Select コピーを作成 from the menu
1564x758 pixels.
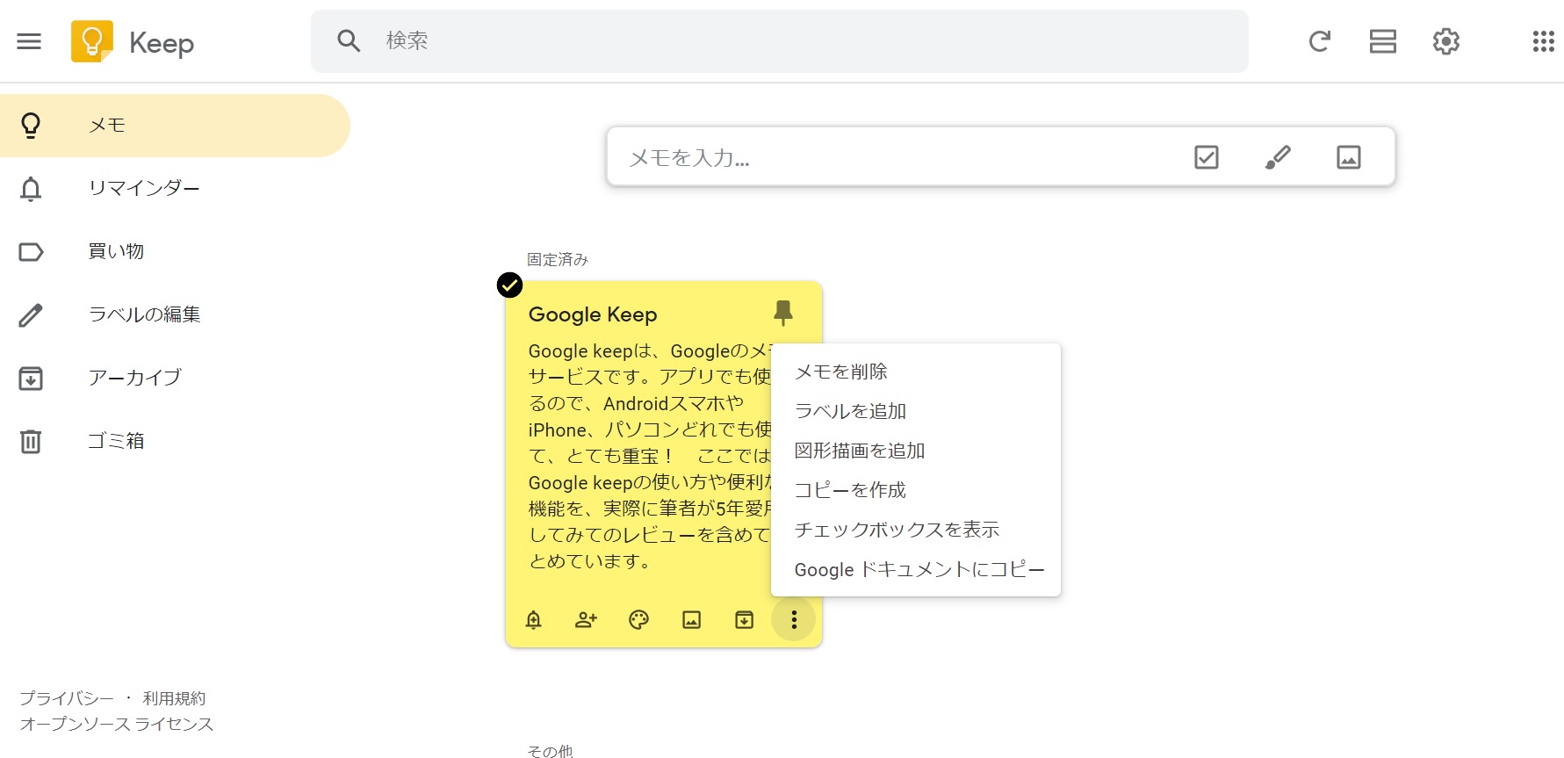[x=916, y=490]
